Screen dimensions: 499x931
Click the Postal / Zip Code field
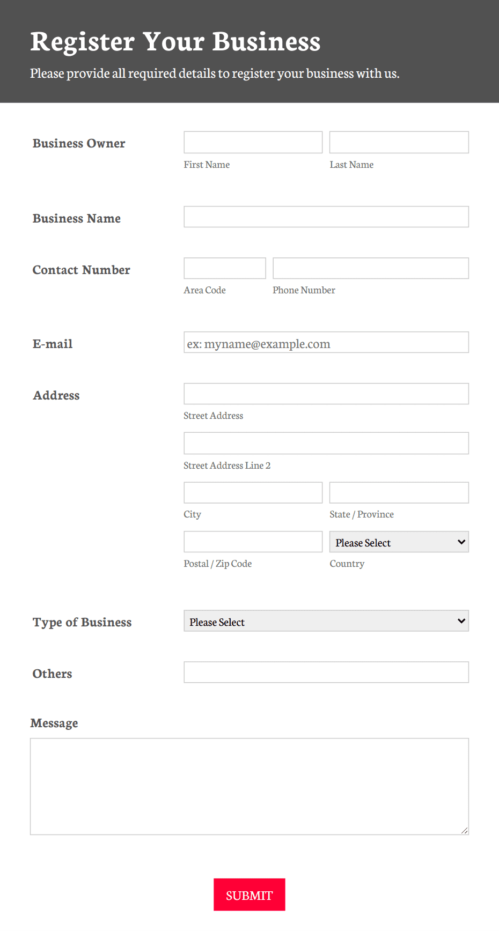(252, 541)
